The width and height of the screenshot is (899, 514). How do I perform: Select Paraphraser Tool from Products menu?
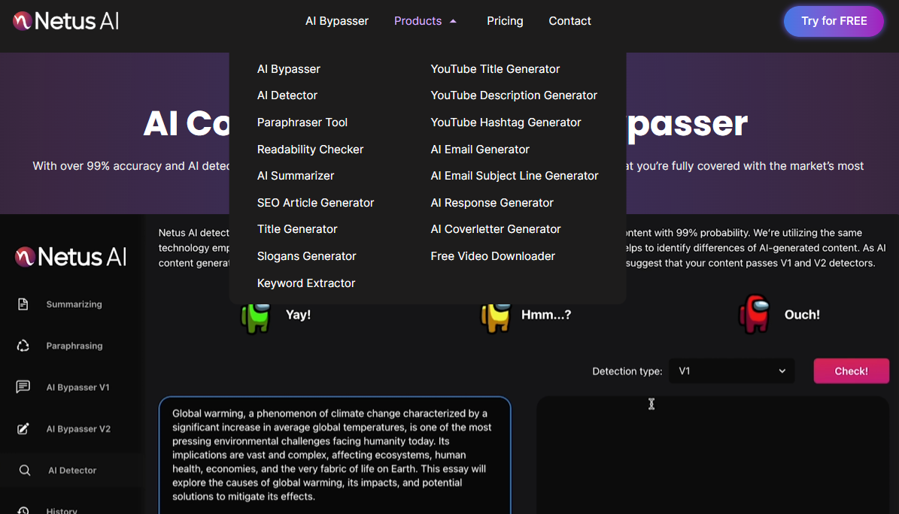302,122
